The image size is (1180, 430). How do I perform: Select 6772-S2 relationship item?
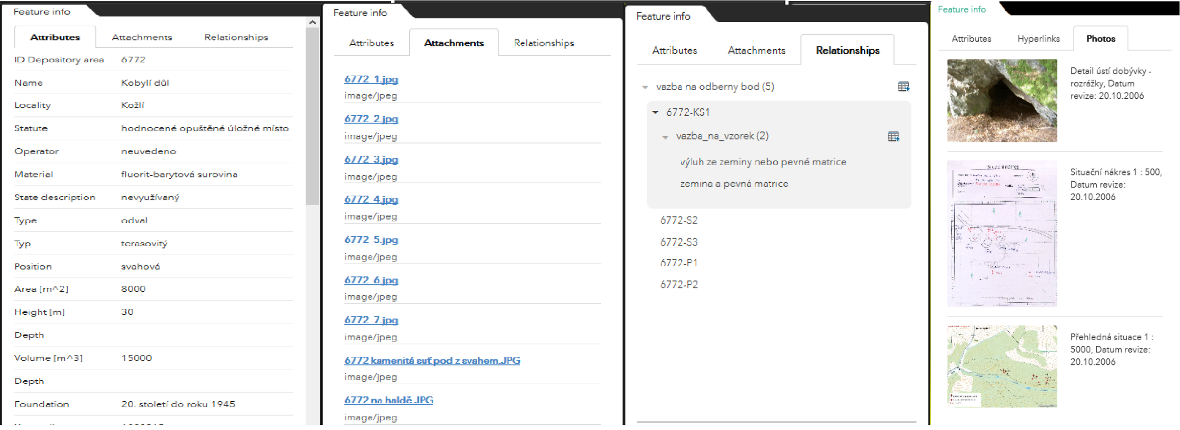coord(678,220)
